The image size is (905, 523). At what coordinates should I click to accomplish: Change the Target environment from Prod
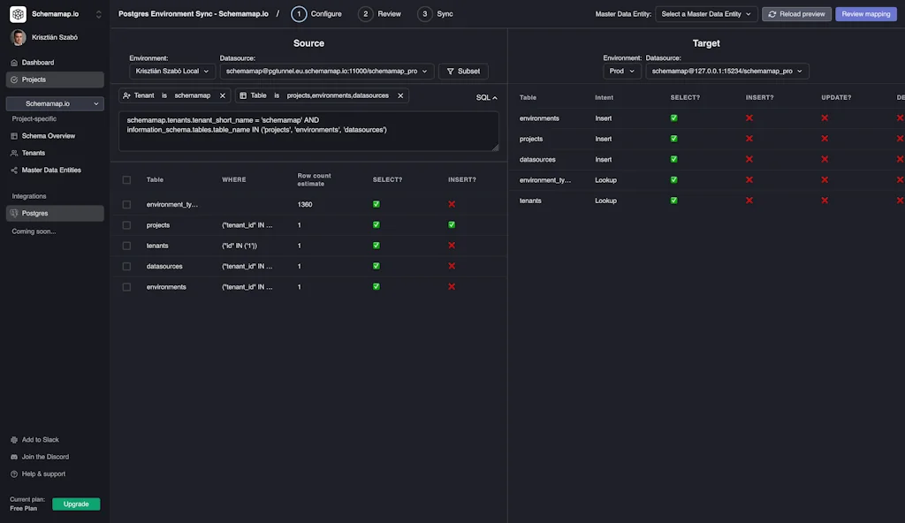click(x=621, y=71)
